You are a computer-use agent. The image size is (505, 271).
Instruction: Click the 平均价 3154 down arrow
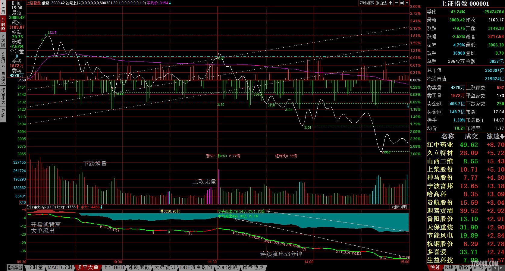click(x=170, y=3)
